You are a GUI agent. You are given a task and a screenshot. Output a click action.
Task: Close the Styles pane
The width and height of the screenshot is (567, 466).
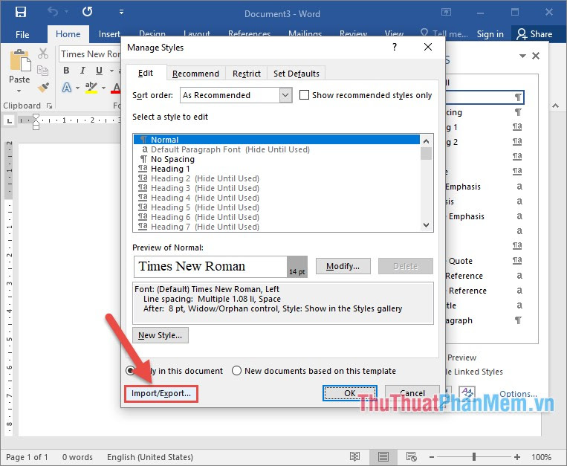[x=536, y=56]
